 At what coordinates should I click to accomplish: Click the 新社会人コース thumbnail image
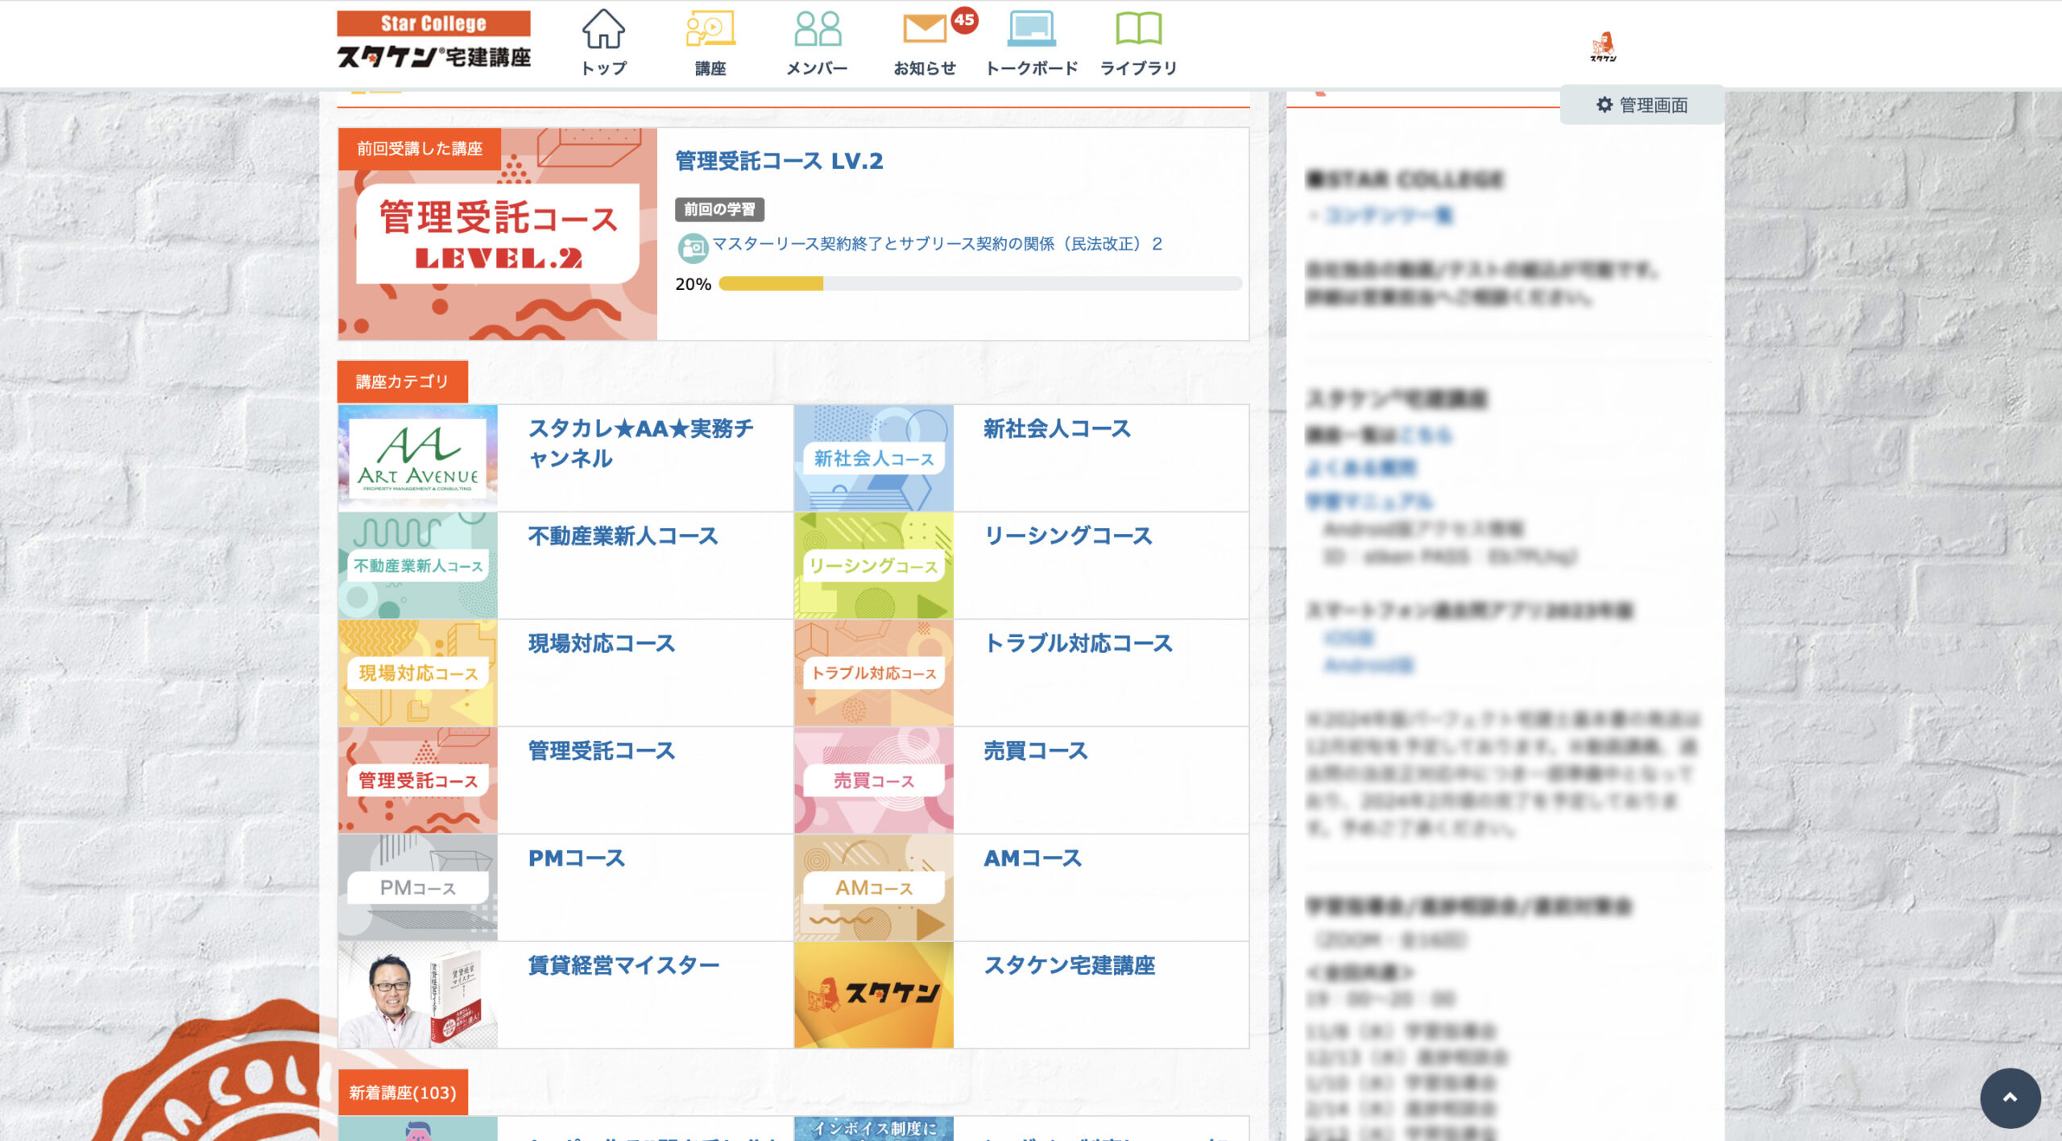[873, 457]
